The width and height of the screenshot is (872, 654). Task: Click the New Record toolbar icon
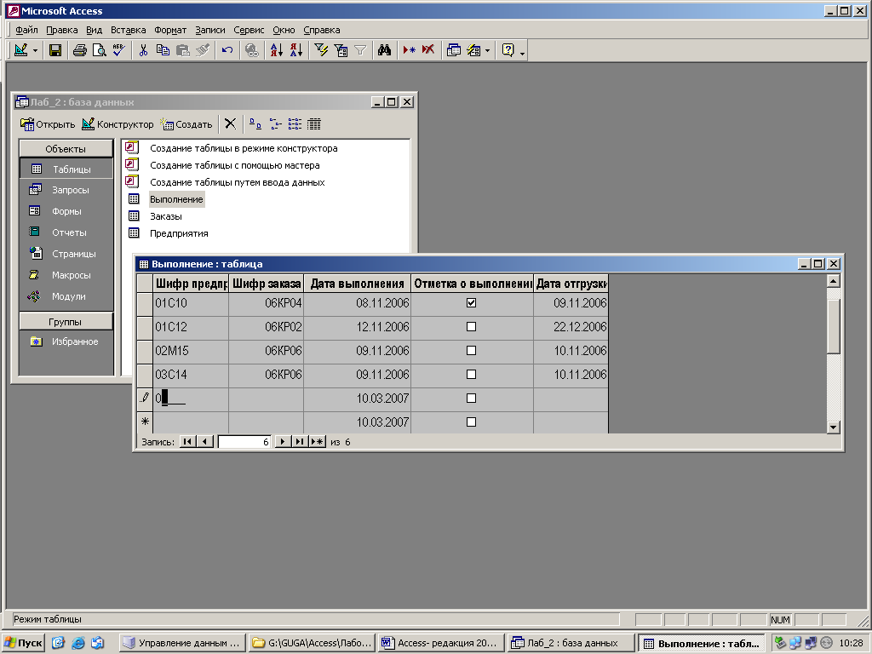[x=409, y=50]
